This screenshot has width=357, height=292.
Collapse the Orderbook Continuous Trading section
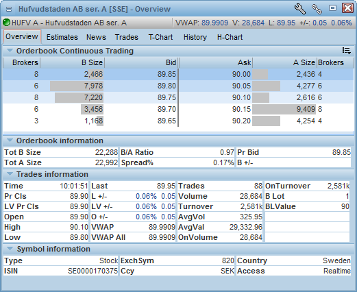10,51
